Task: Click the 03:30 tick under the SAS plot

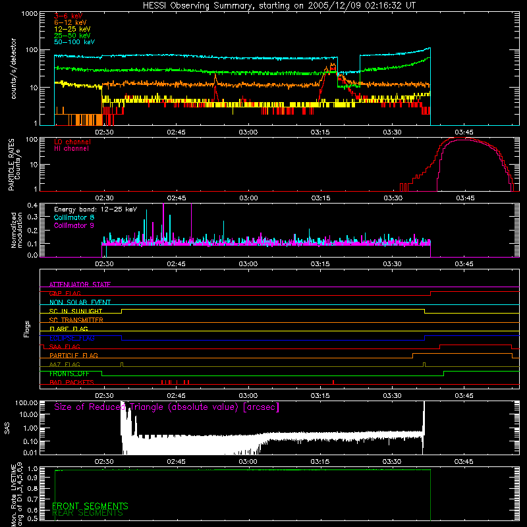Action: (392, 462)
